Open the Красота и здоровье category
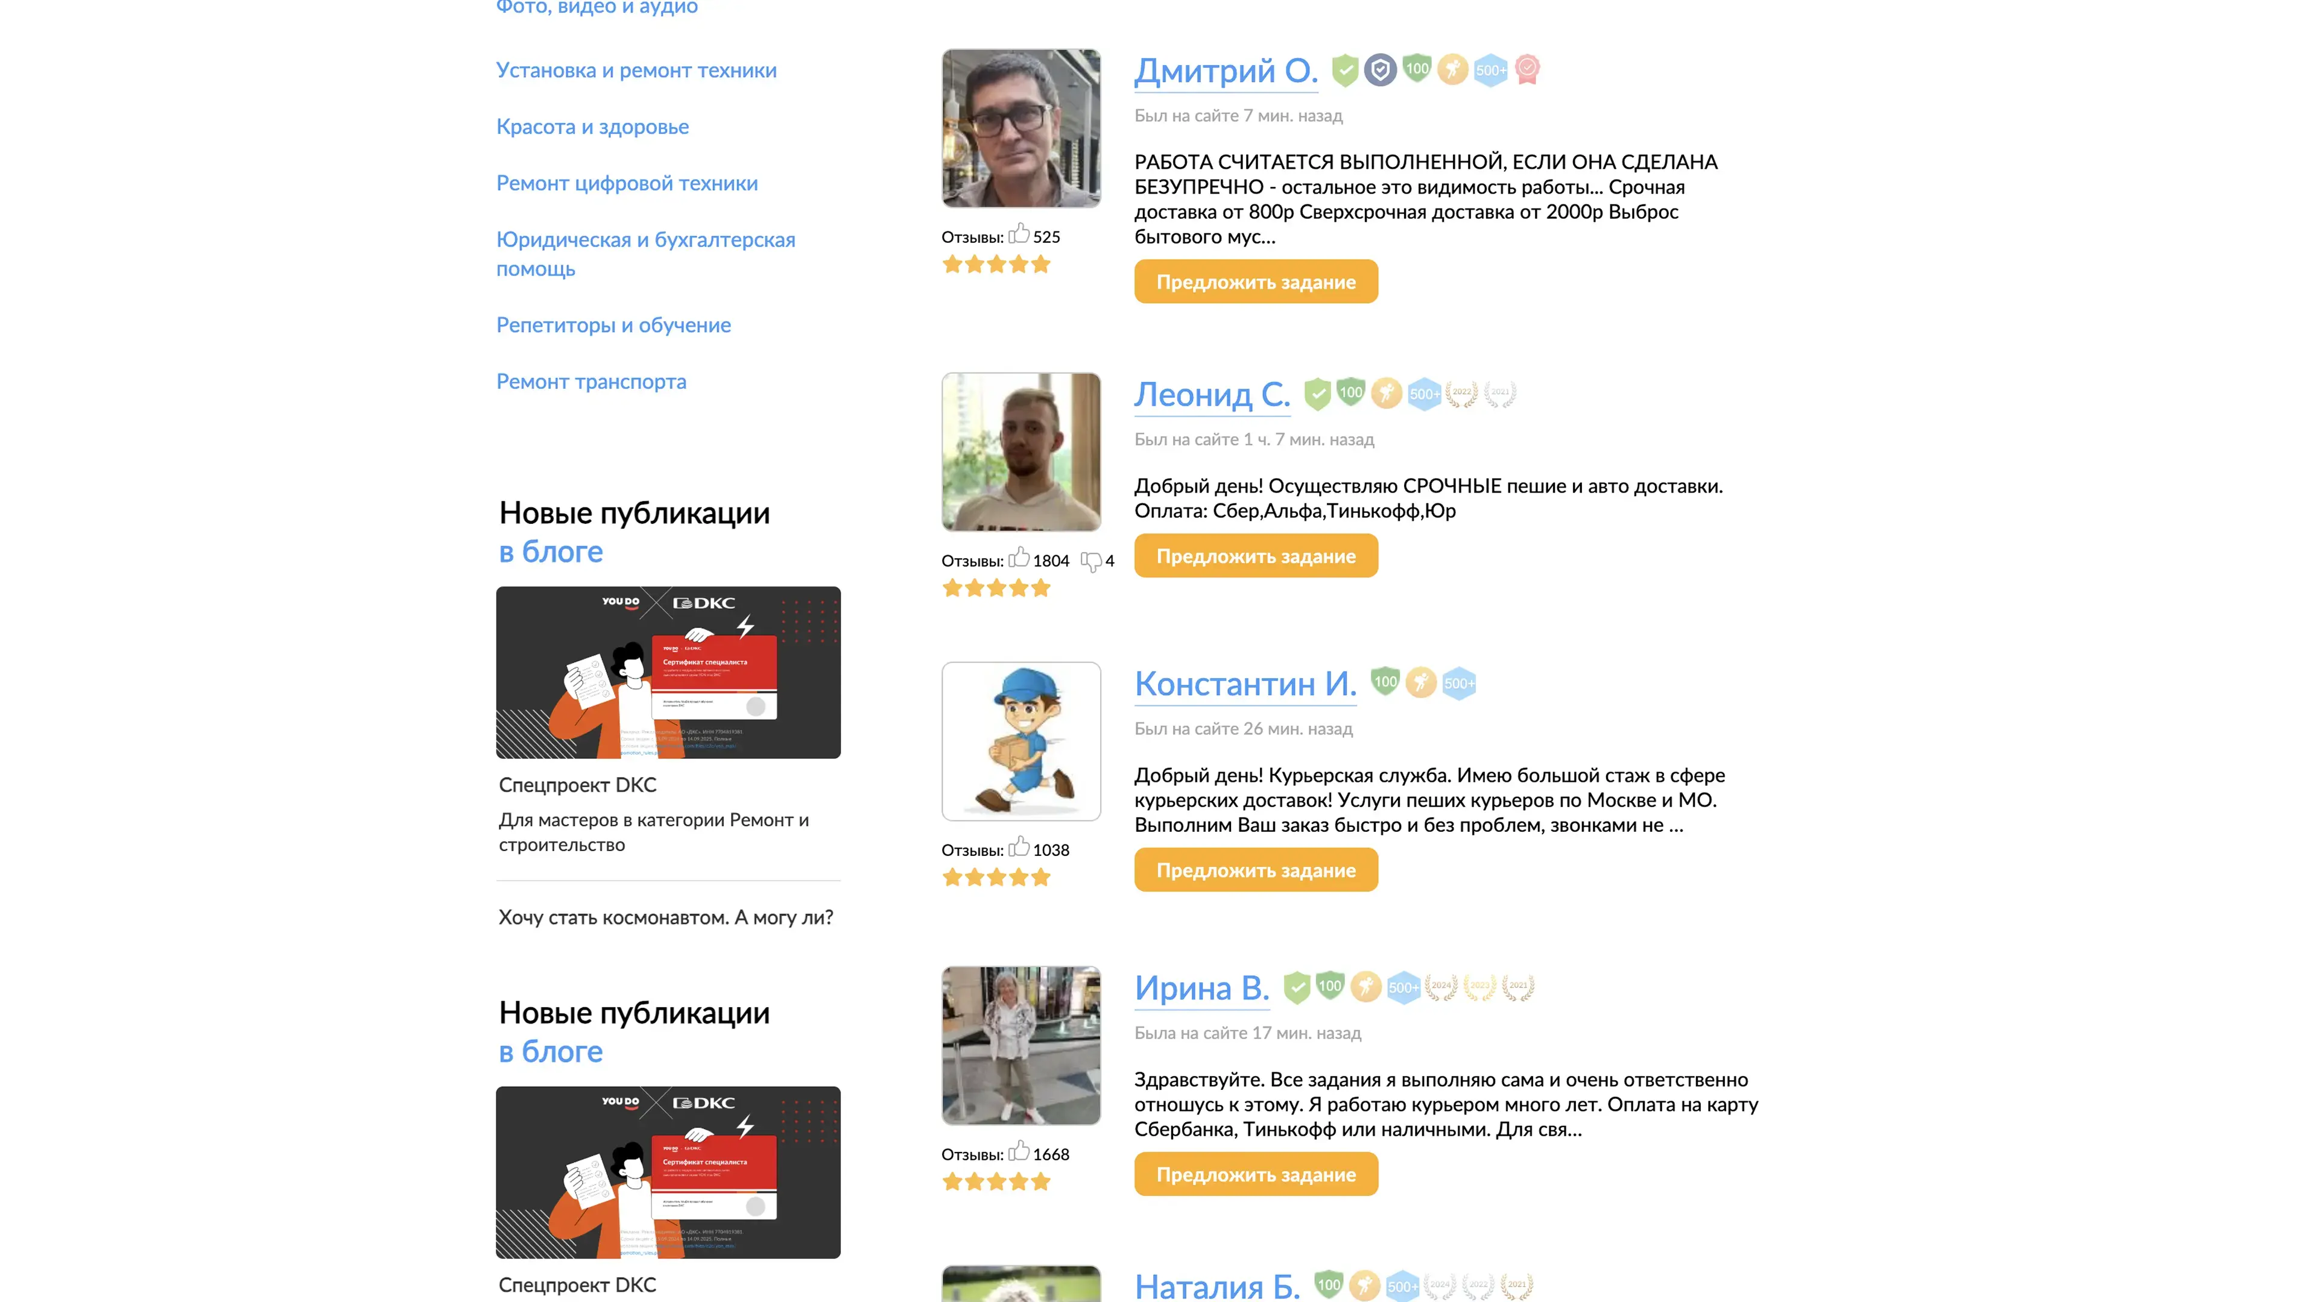 coord(592,127)
